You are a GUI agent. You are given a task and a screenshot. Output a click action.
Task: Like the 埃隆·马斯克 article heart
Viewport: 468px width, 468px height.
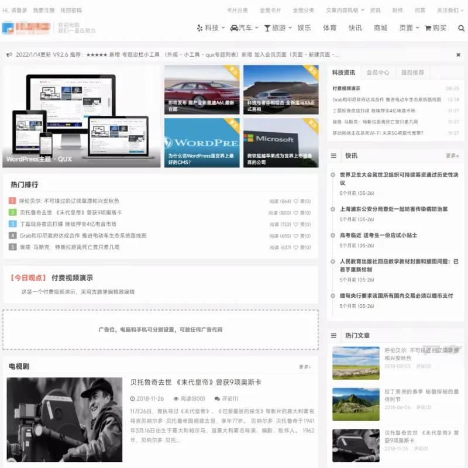click(x=296, y=247)
